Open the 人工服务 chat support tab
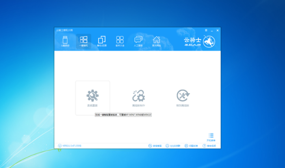This screenshot has width=285, height=168. coord(138,41)
